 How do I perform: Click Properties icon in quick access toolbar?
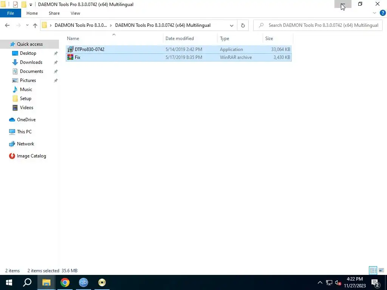15,5
